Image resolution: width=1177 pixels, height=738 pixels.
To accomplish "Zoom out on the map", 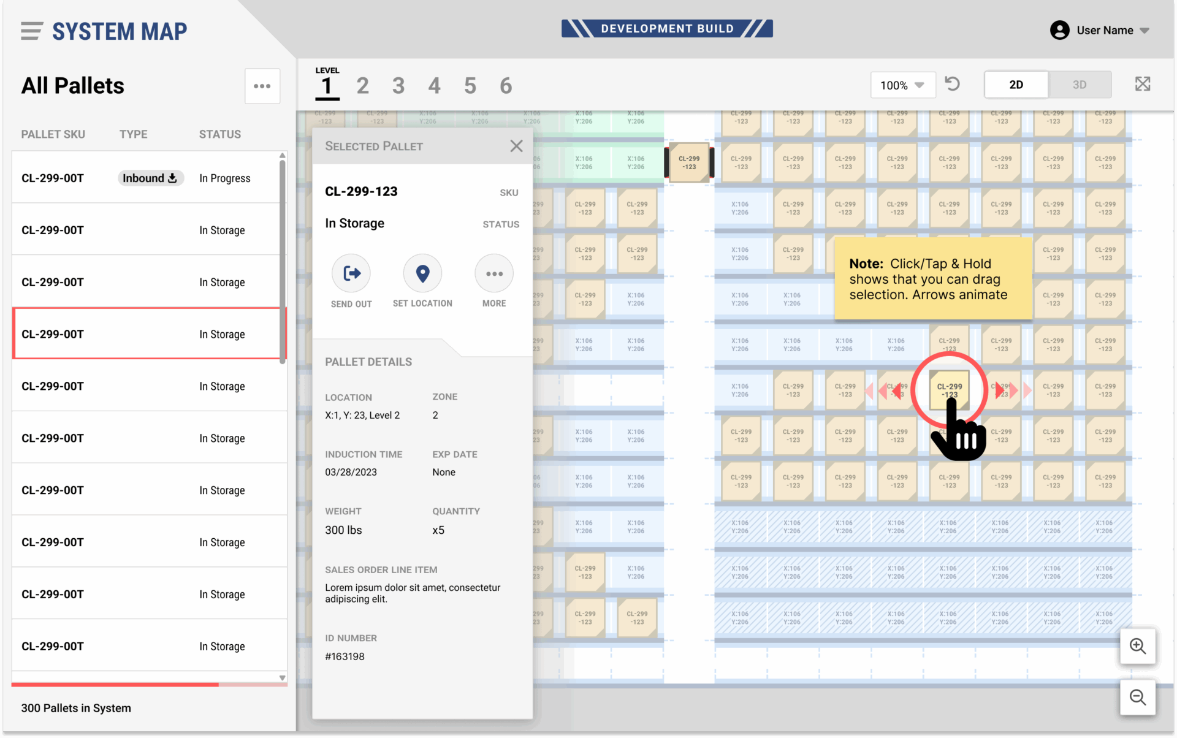I will (1138, 697).
